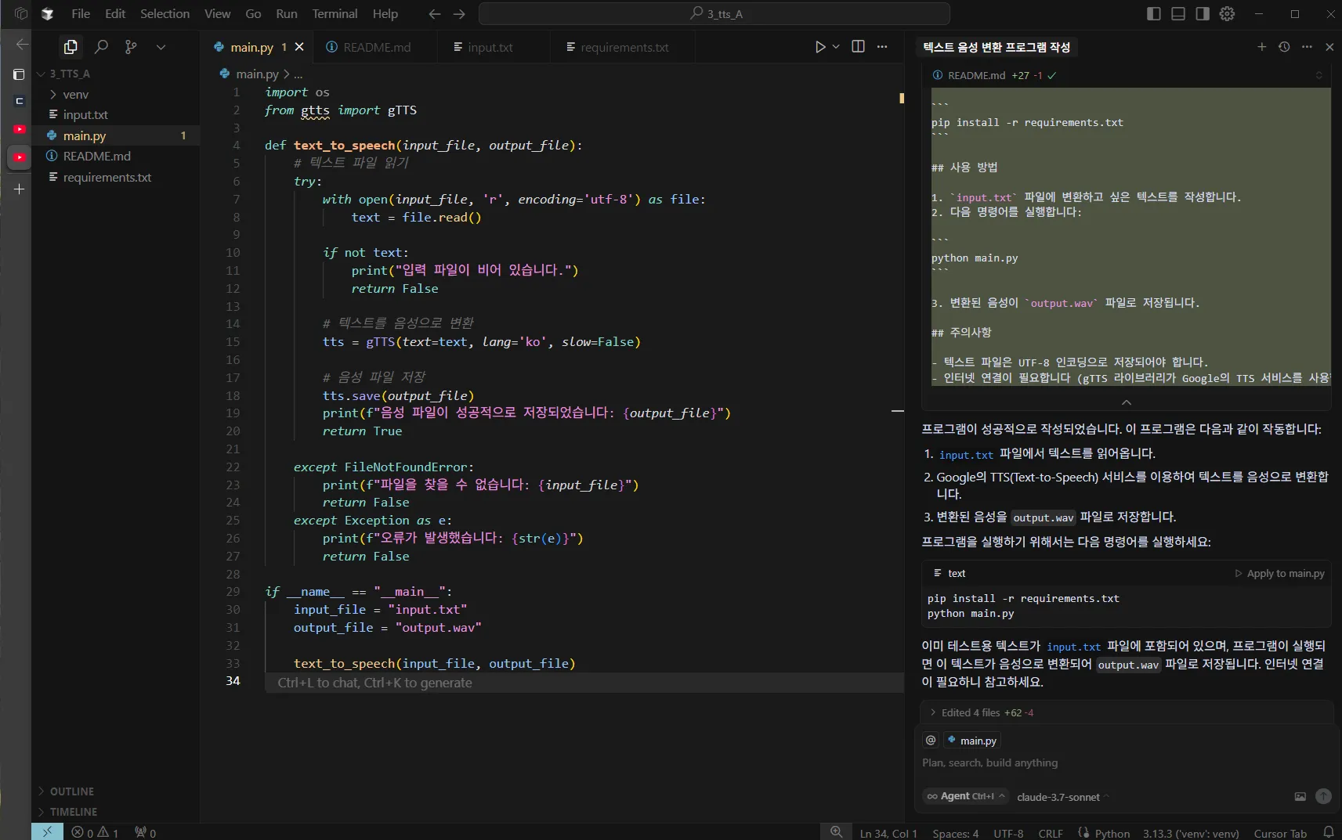The height and width of the screenshot is (840, 1342).
Task: Open the Cursor Tab status item
Action: click(1280, 833)
